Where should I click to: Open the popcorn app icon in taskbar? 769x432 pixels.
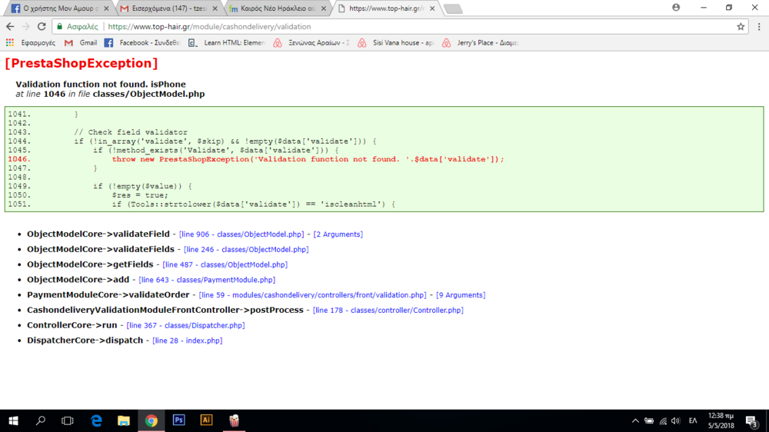point(234,420)
